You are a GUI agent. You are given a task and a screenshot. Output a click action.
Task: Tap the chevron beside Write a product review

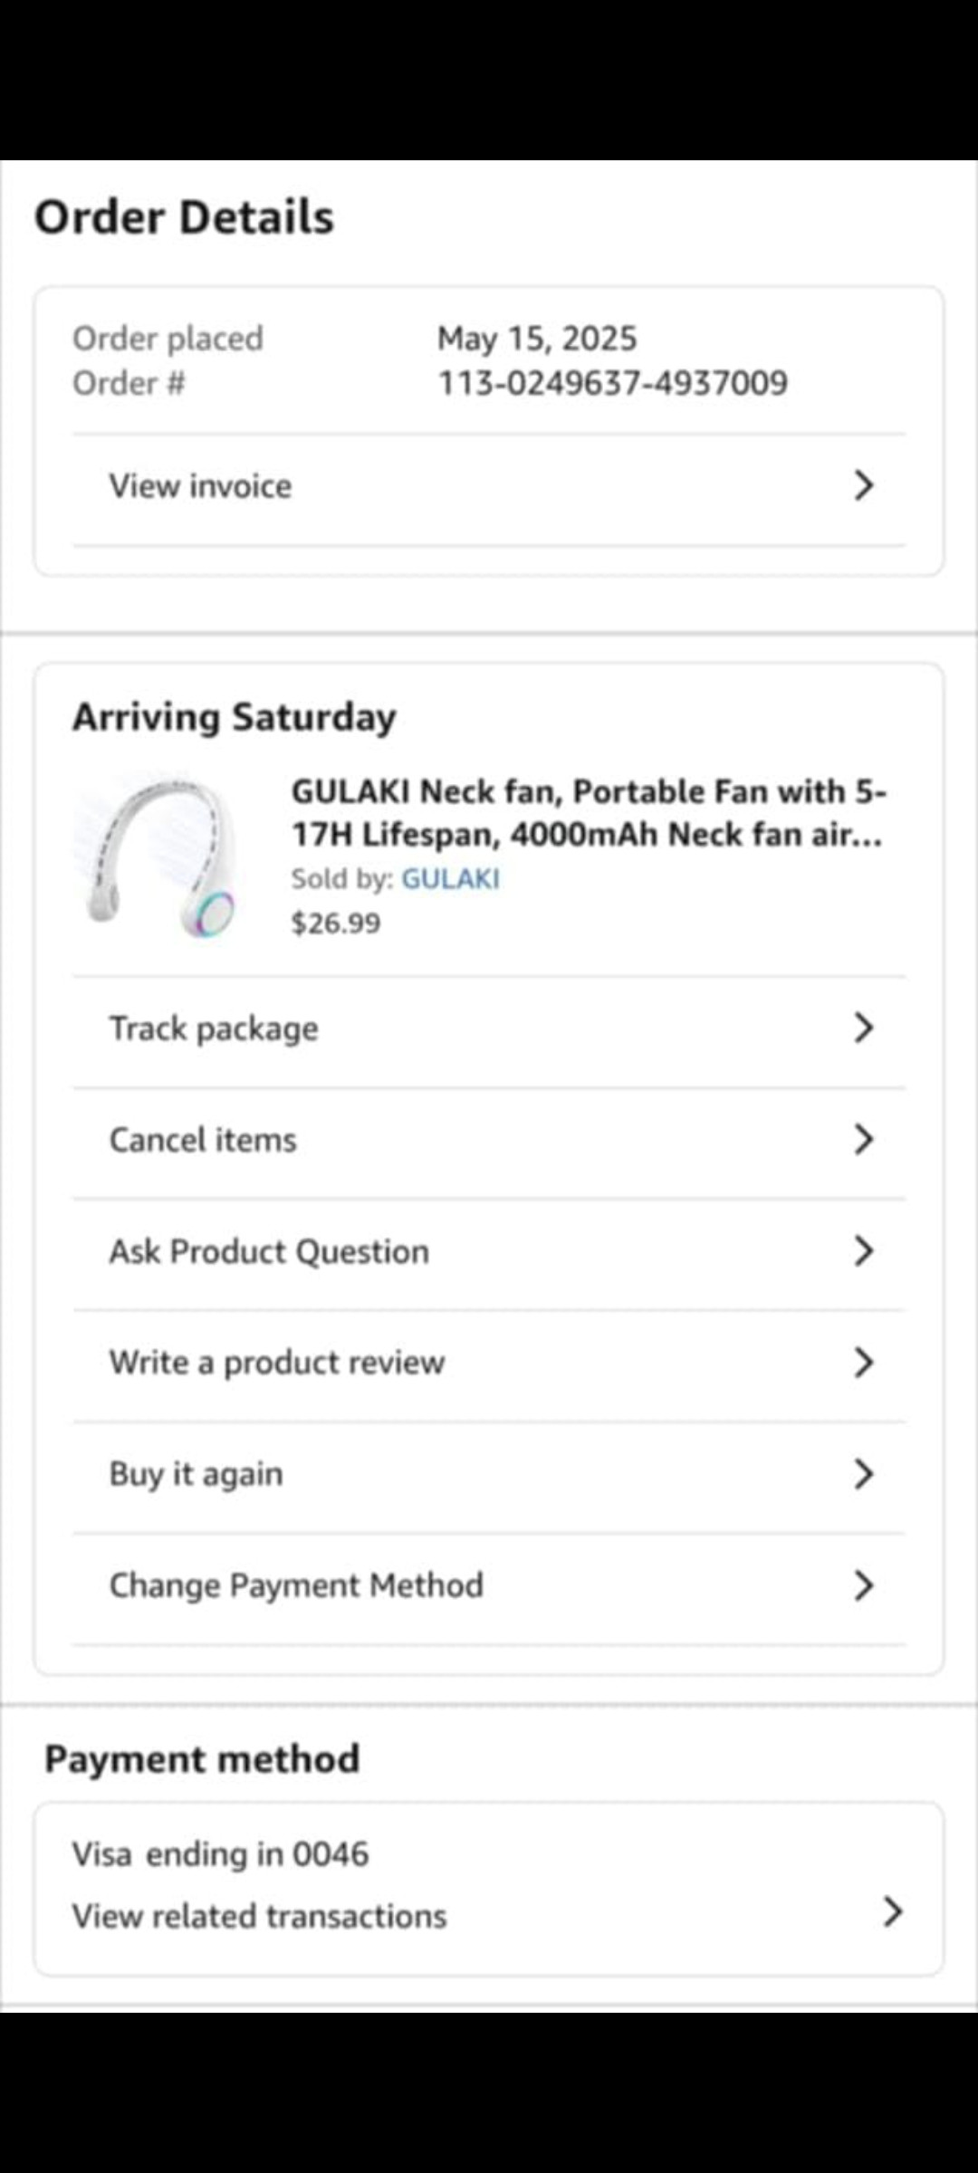pos(864,1363)
